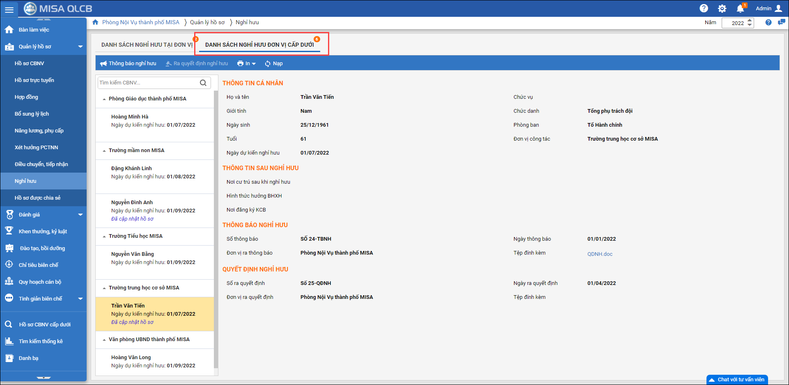
Task: Click the notification bell icon
Action: click(x=740, y=9)
